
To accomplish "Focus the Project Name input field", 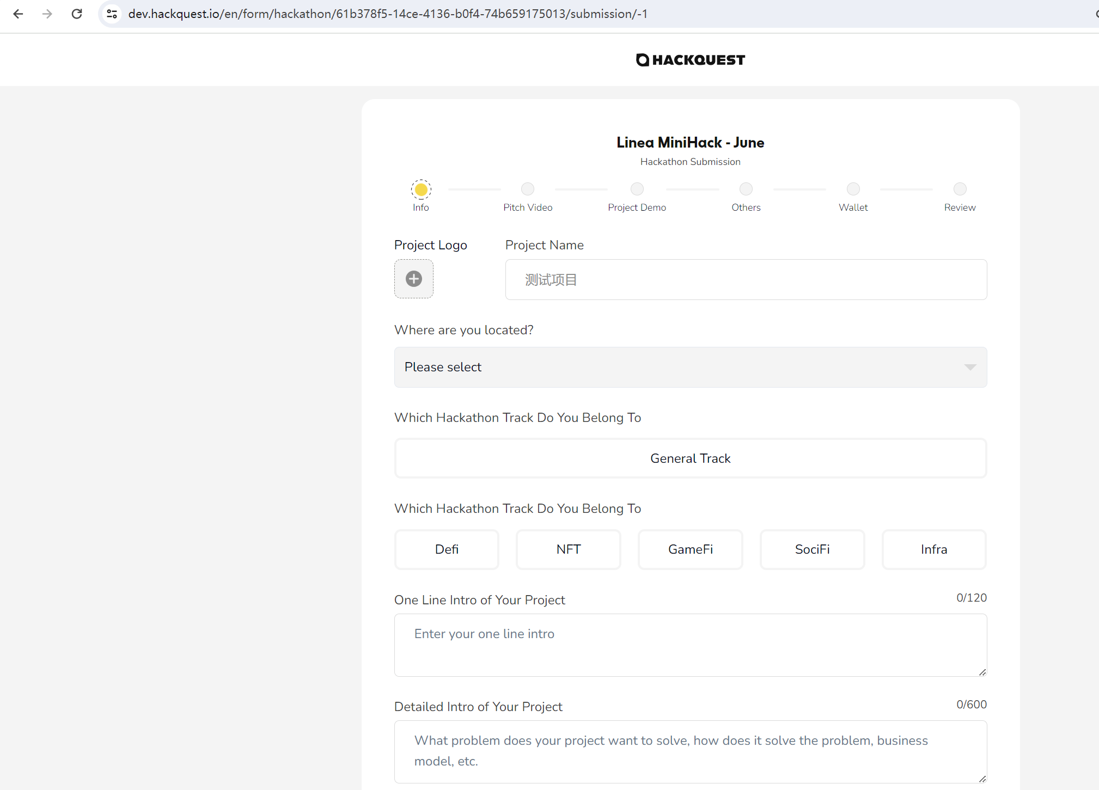I will click(x=746, y=279).
